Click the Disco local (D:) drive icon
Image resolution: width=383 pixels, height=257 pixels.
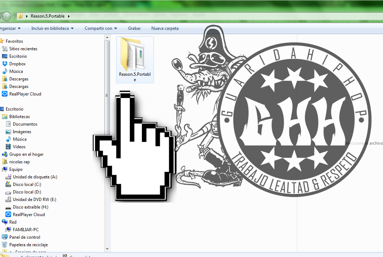pyautogui.click(x=8, y=192)
